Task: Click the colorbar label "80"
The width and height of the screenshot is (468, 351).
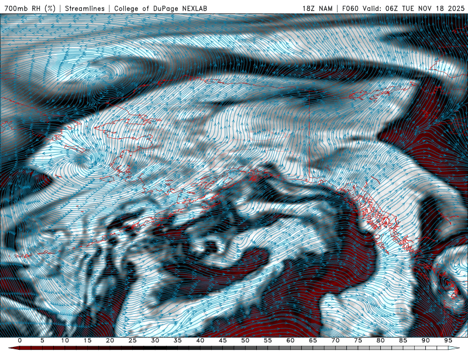Action: click(x=381, y=340)
